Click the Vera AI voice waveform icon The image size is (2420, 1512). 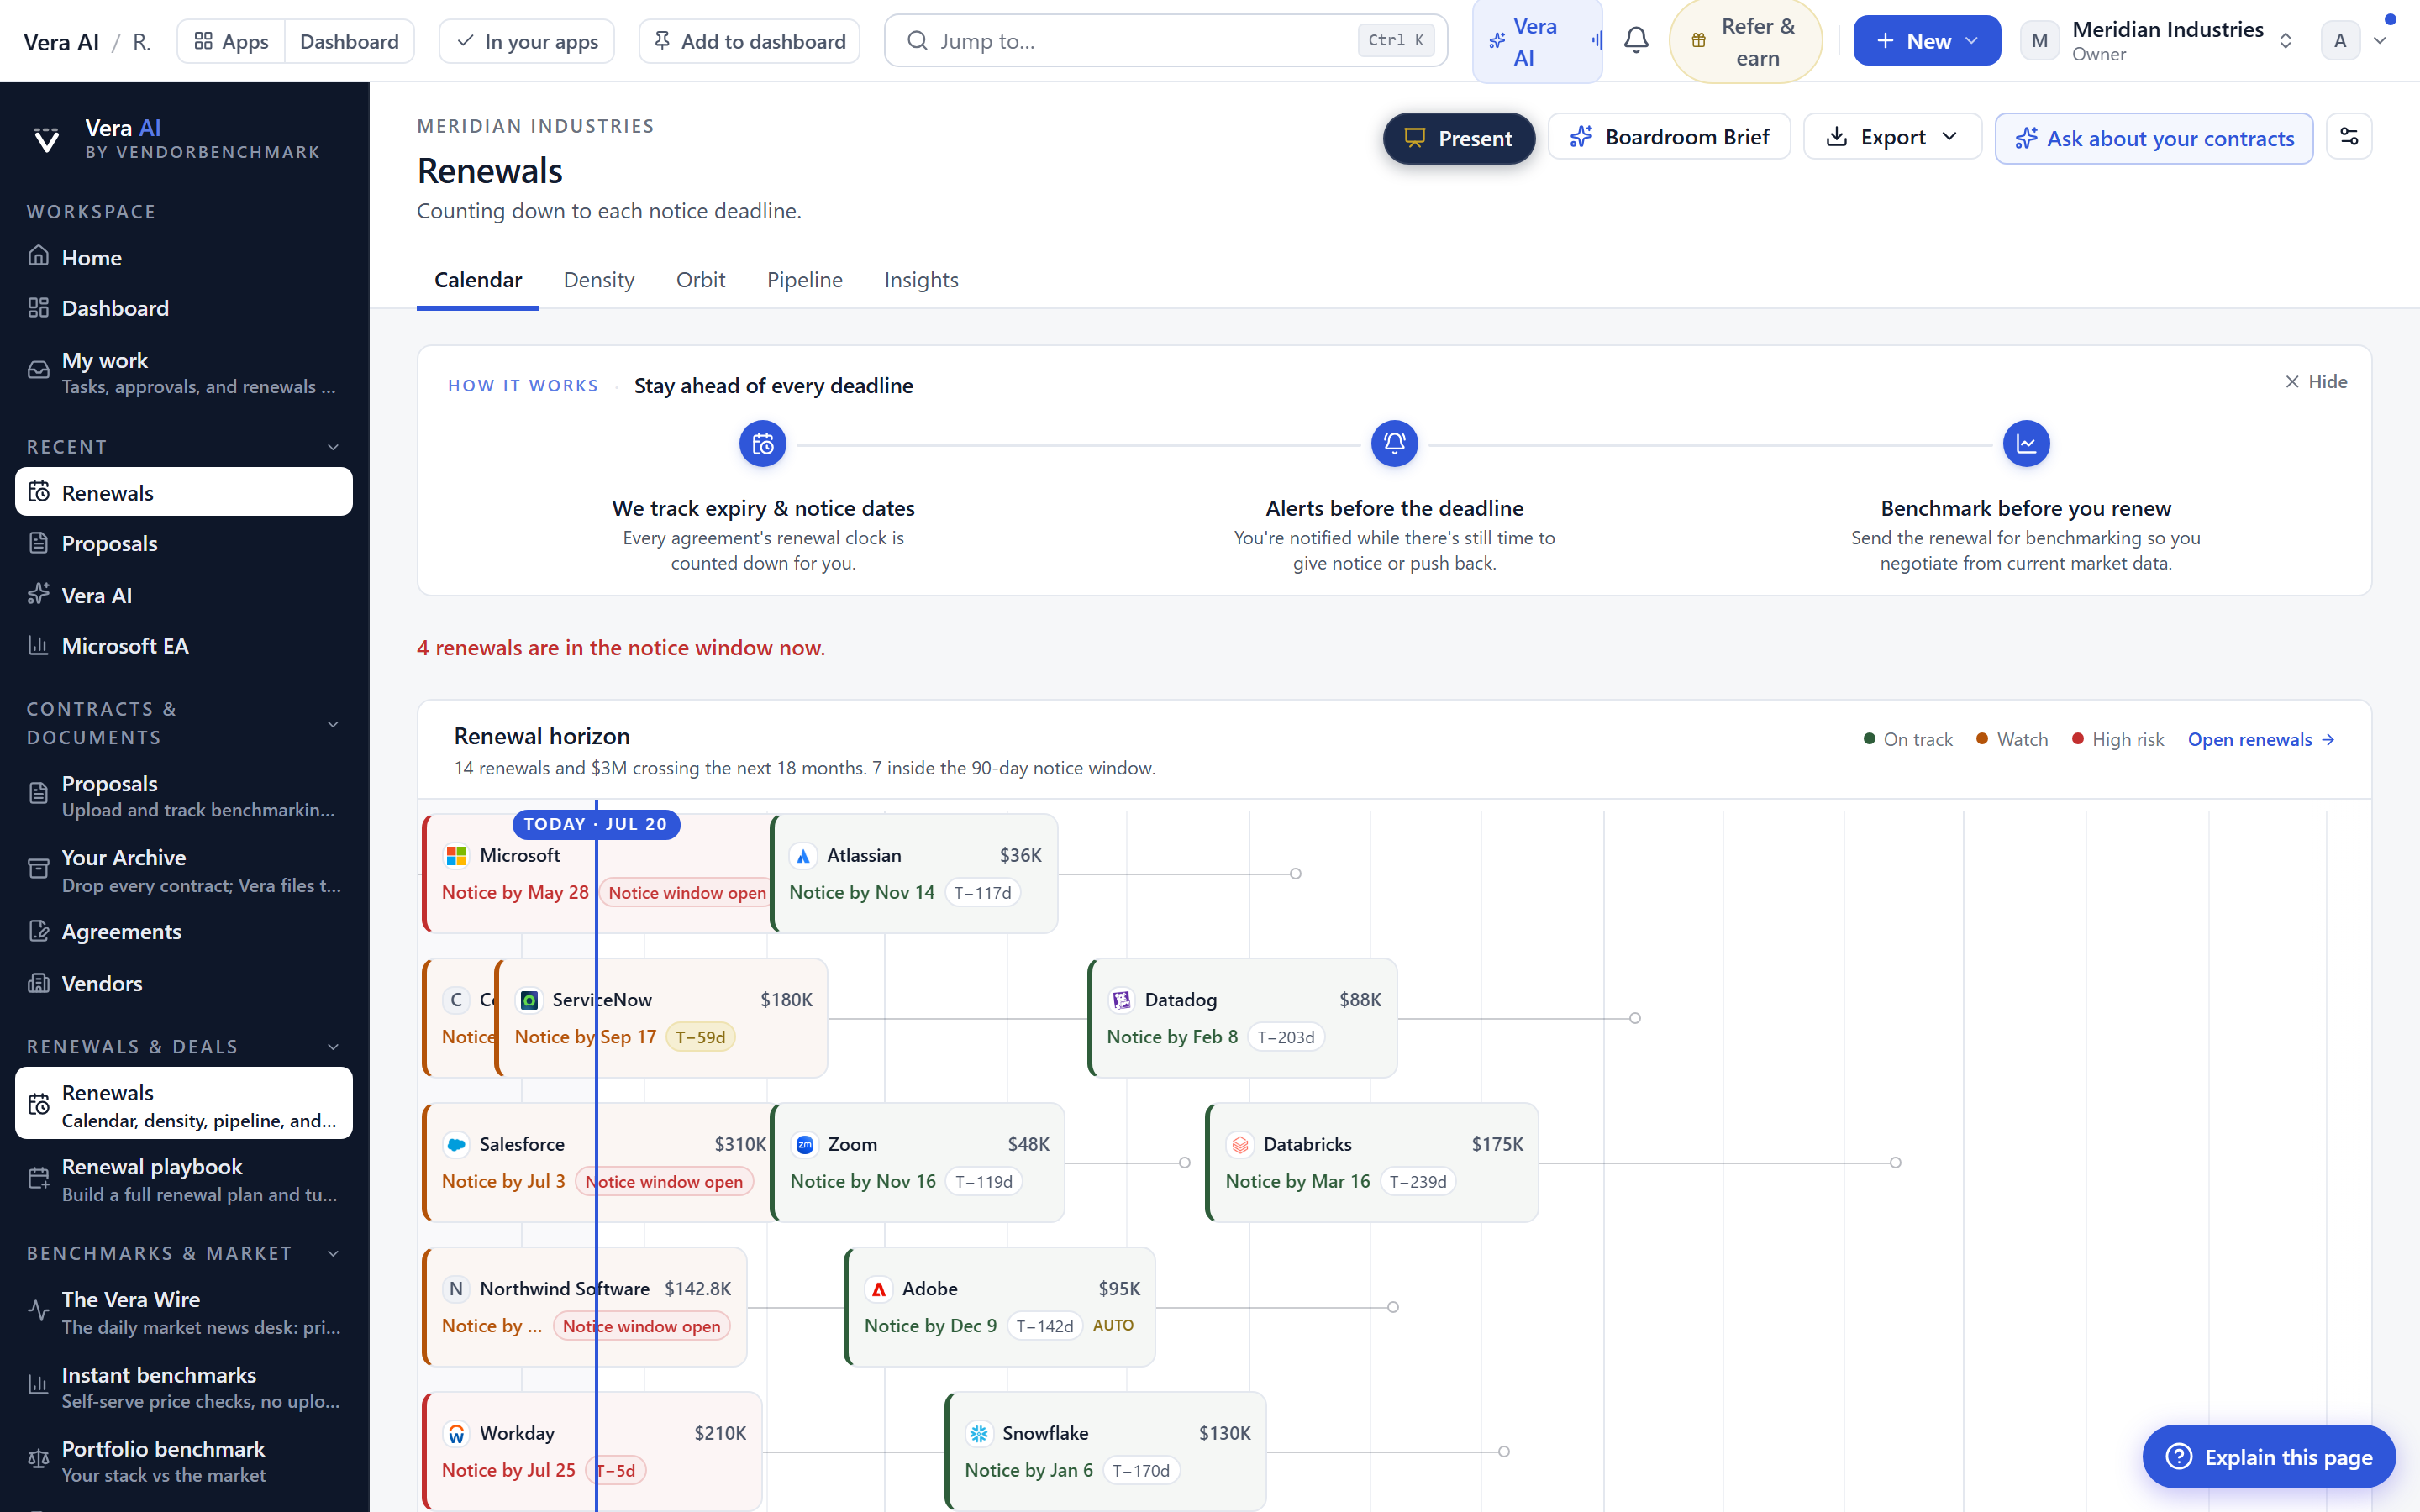[x=1596, y=40]
